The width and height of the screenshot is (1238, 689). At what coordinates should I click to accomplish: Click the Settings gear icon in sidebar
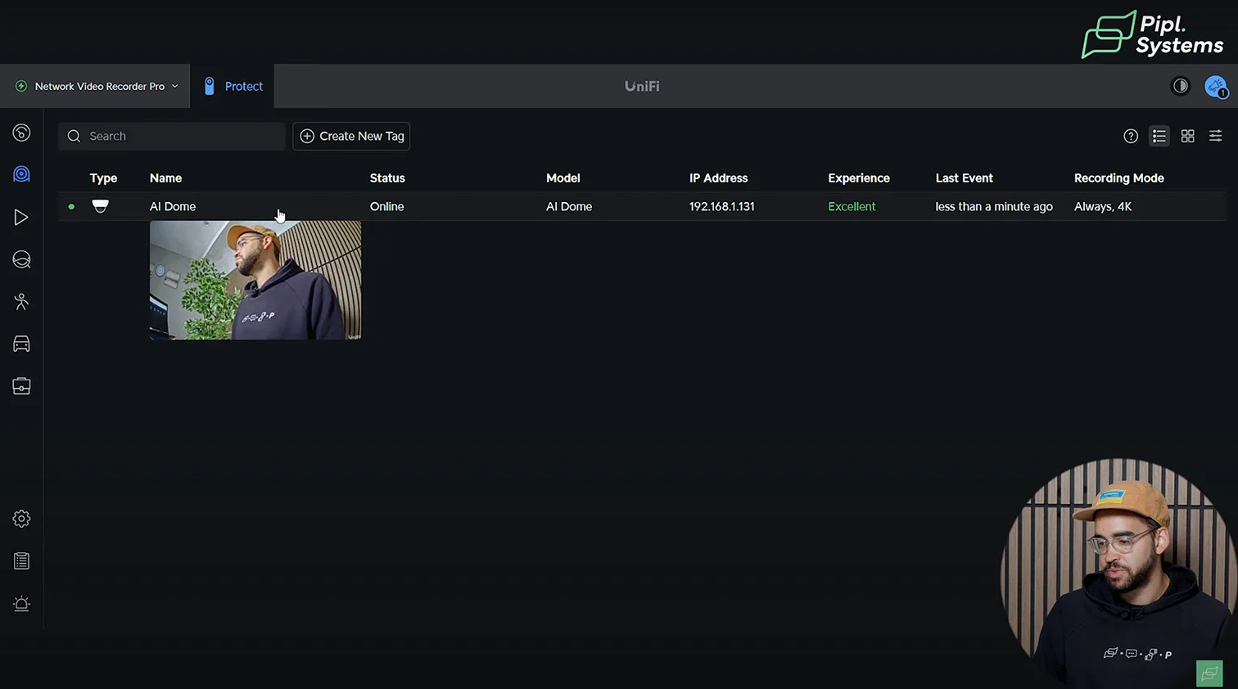(22, 519)
